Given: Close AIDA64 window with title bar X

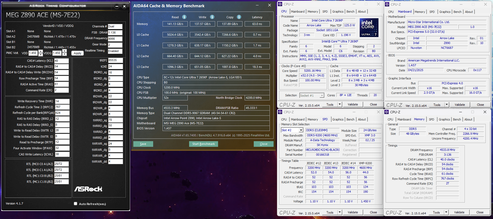Looking at the screenshot, I should point(270,5).
